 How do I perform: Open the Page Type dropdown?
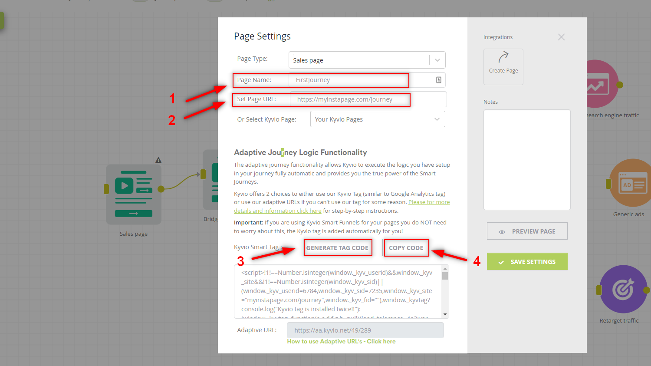click(x=367, y=60)
